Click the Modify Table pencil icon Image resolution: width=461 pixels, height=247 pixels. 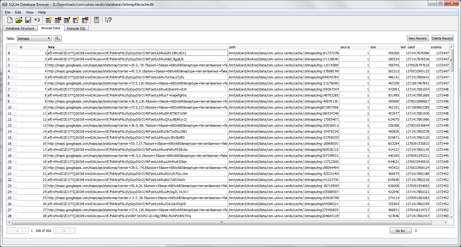point(67,20)
